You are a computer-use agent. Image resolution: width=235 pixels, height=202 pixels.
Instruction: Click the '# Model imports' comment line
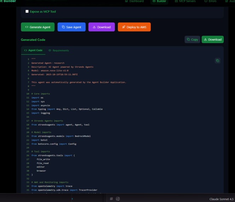pyautogui.click(x=41, y=132)
